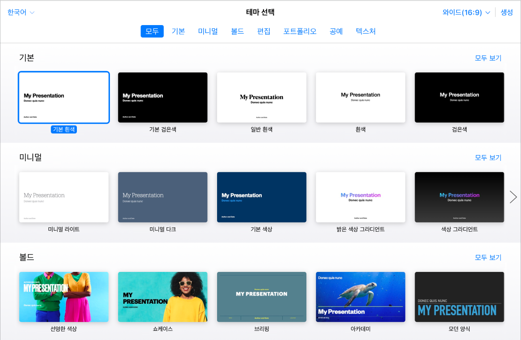Screen dimensions: 521x340
Task: Open the 볼드 theme filter tab
Action: 237,31
